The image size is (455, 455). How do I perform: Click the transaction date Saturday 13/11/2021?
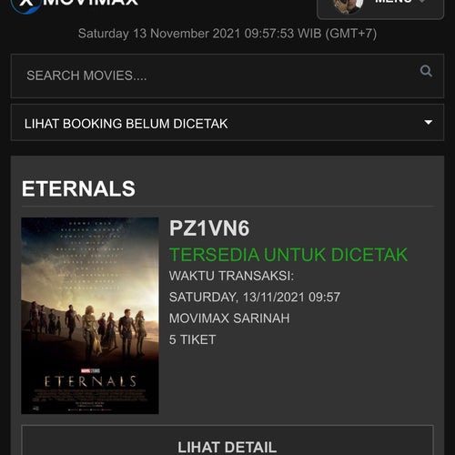[255, 297]
